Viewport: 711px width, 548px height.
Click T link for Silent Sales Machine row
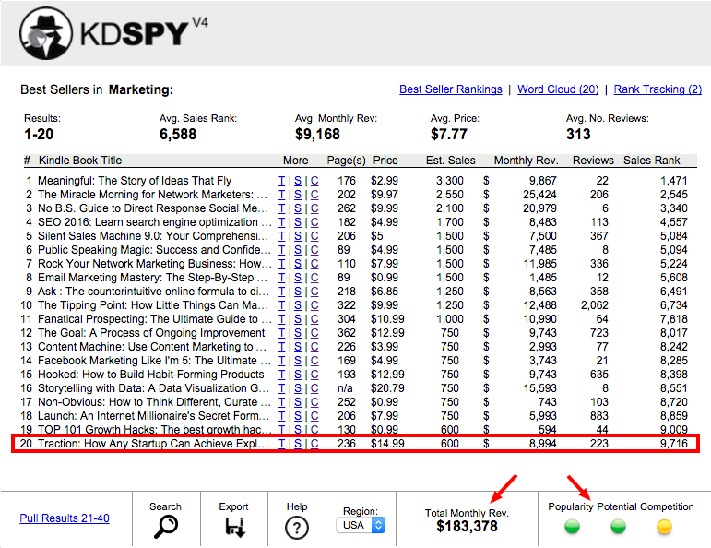pos(281,236)
